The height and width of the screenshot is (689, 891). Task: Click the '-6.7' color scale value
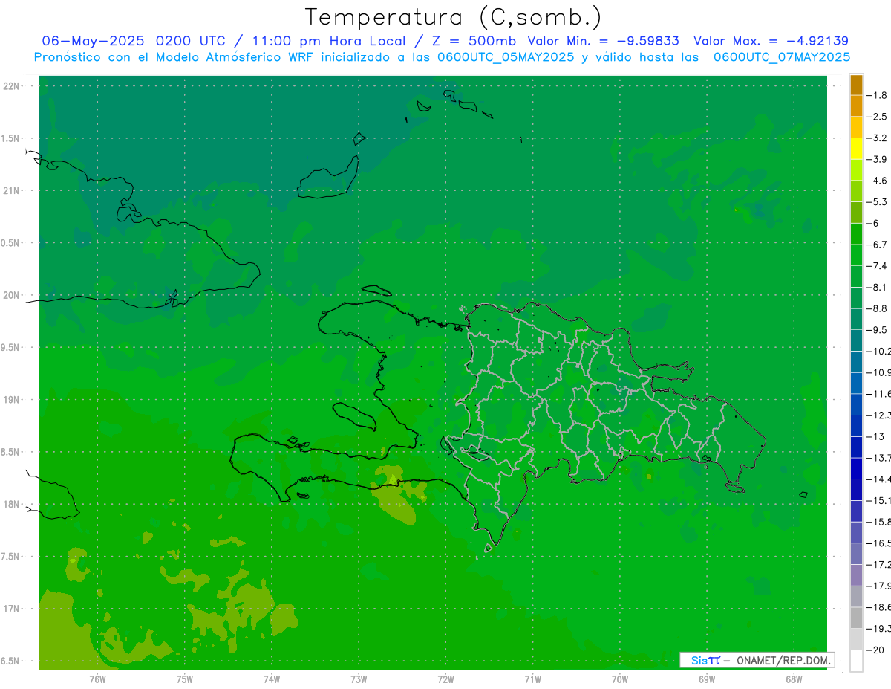(877, 245)
